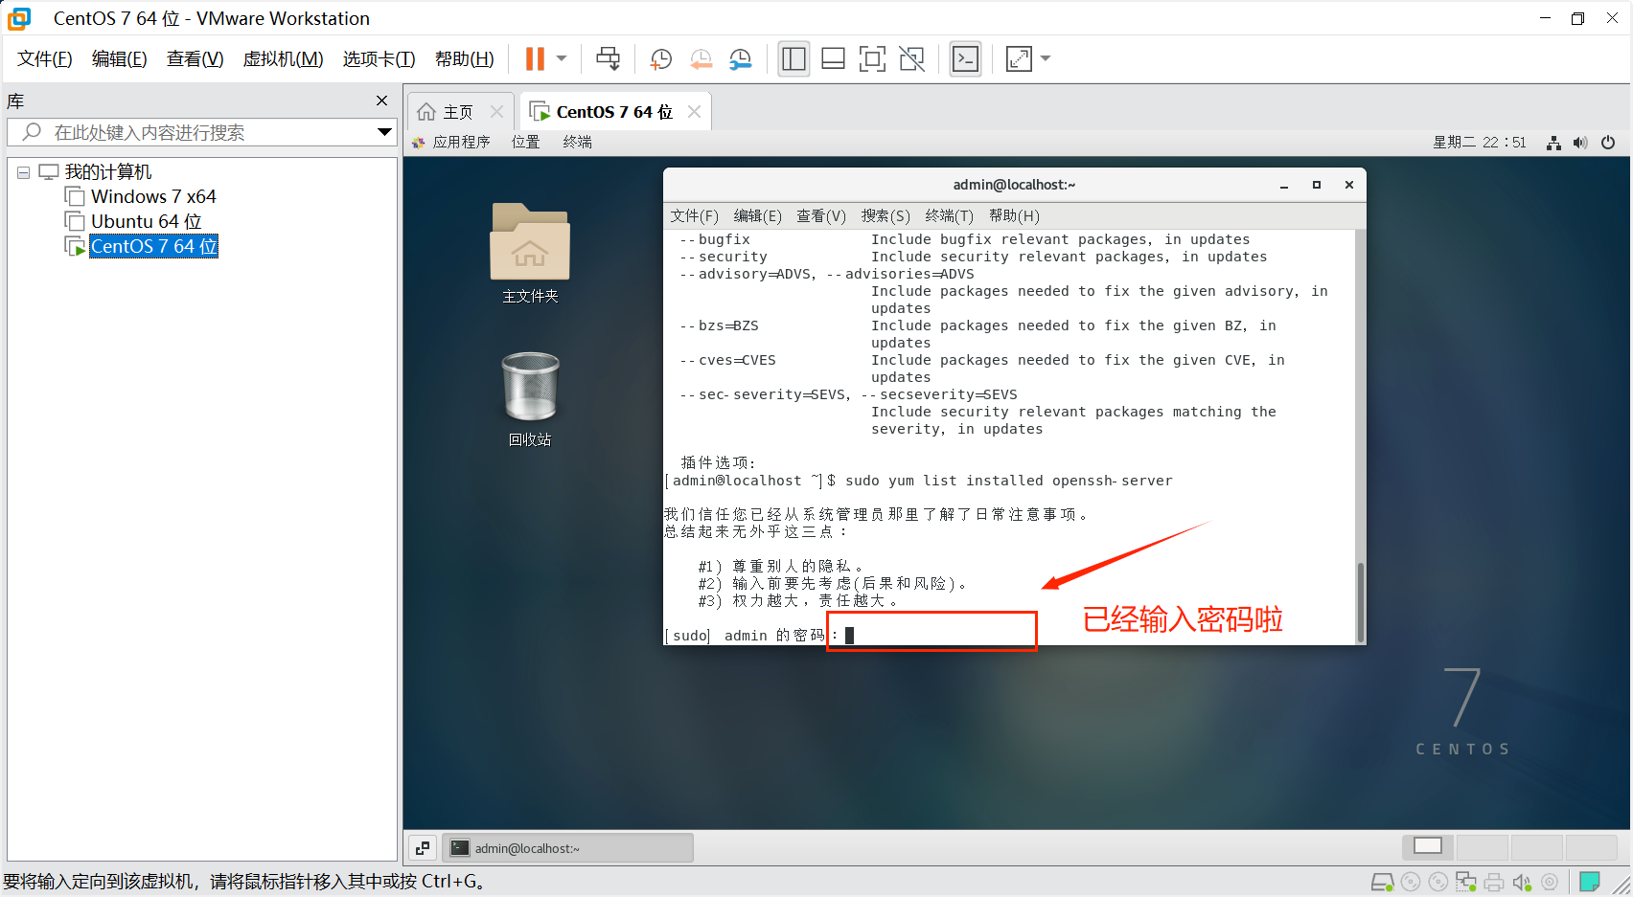Toggle the library sidebar view button
The image size is (1633, 897).
(x=793, y=59)
